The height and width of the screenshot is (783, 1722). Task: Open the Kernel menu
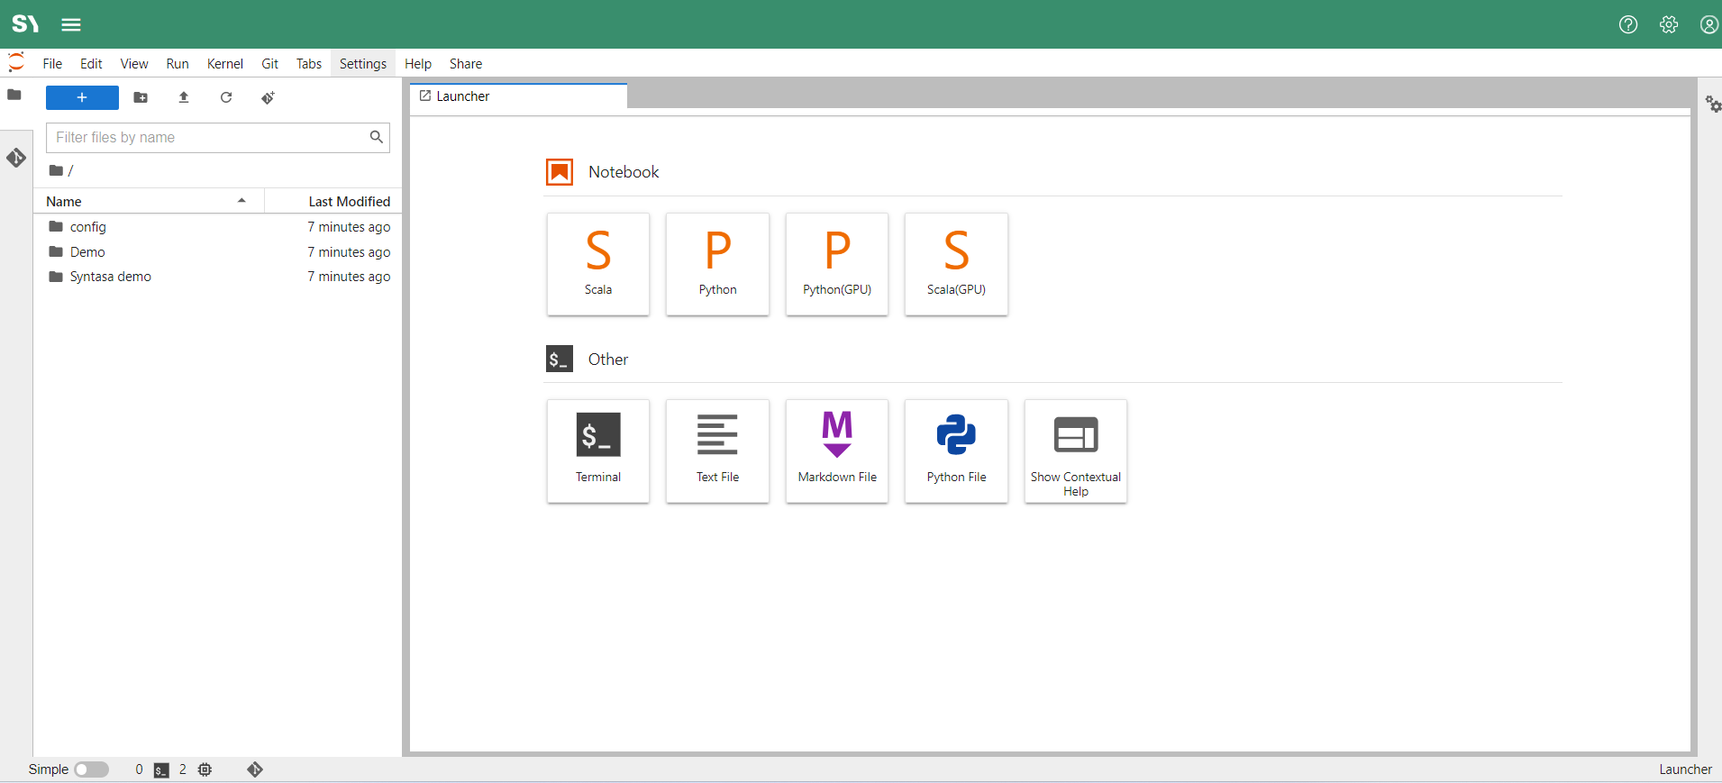224,64
